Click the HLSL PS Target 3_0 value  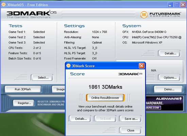click(95, 53)
